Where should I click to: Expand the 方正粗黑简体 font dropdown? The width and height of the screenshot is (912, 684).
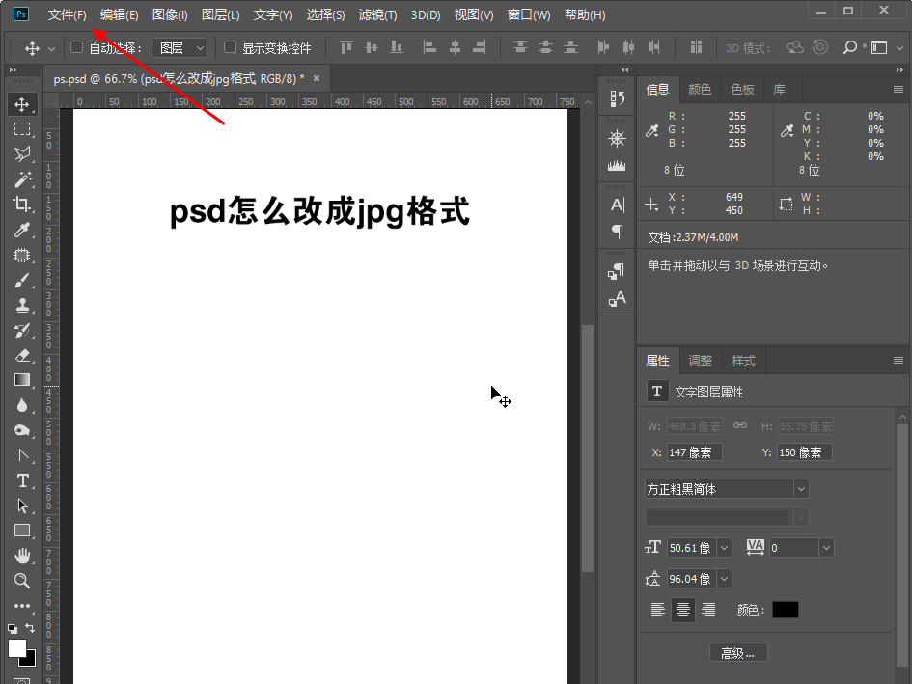point(801,489)
